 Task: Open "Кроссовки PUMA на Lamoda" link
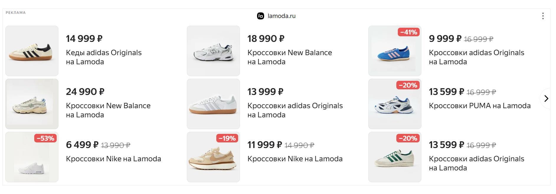(480, 106)
